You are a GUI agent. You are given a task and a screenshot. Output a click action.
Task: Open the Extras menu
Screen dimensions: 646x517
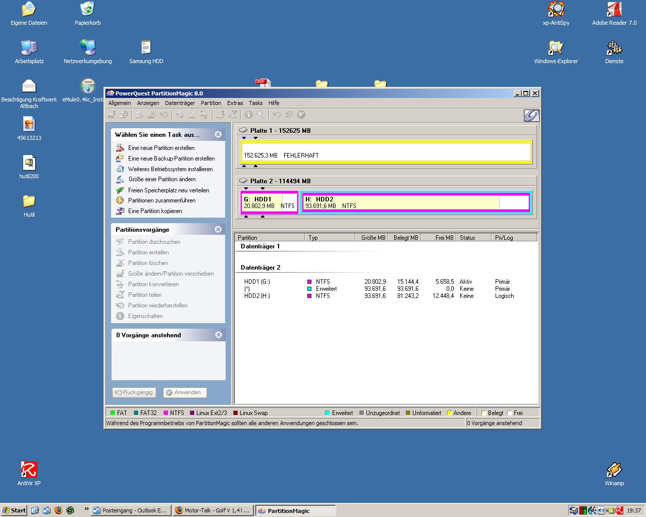[x=235, y=103]
